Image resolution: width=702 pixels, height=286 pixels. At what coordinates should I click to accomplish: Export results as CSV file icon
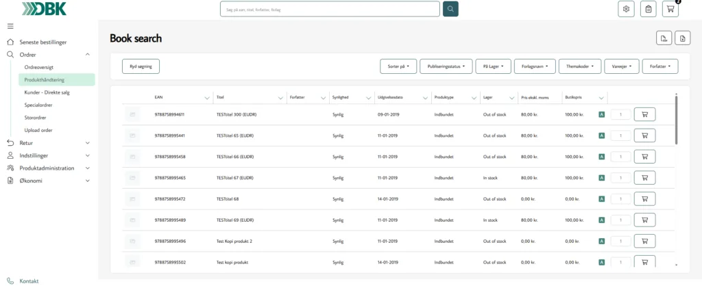(664, 38)
